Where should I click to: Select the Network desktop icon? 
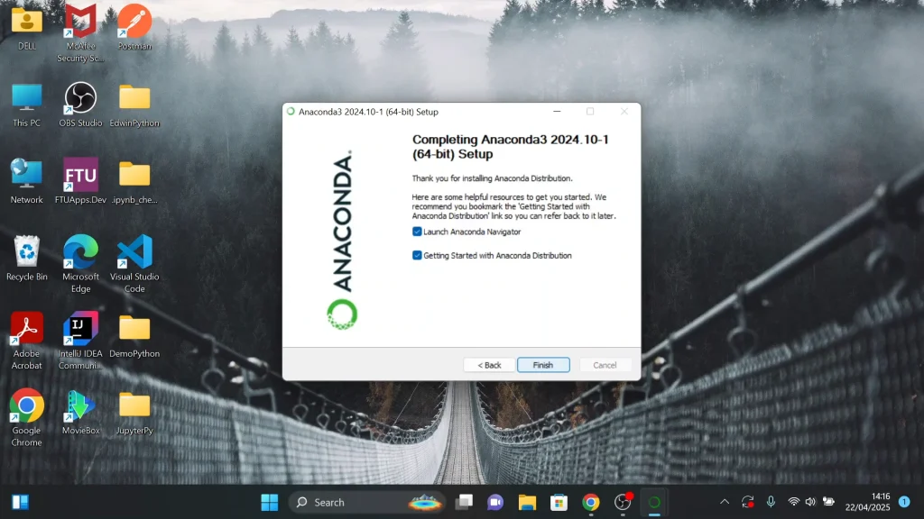click(x=26, y=181)
